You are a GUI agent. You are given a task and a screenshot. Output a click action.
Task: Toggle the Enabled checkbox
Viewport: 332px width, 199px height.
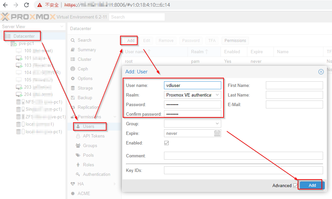(166, 143)
